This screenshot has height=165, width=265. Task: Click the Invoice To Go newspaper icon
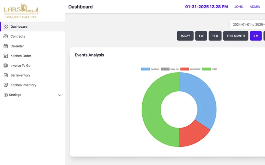point(6,65)
